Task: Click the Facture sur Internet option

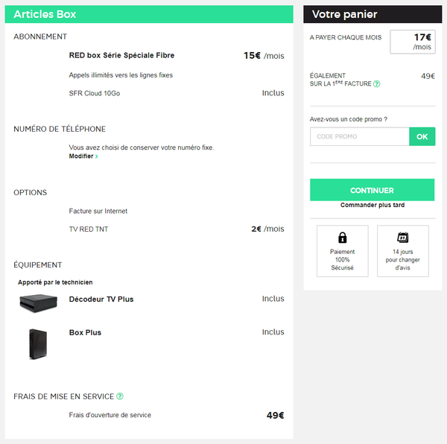Action: [x=98, y=212]
